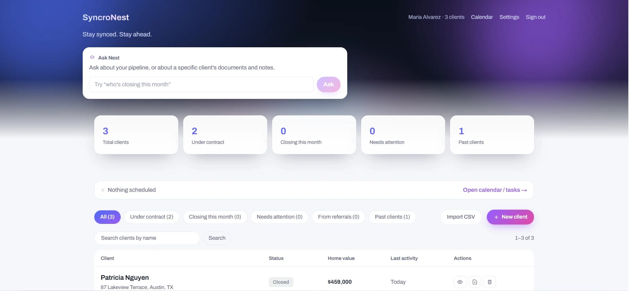Image resolution: width=629 pixels, height=291 pixels.
Task: Filter by Under contract (2)
Action: click(x=151, y=217)
